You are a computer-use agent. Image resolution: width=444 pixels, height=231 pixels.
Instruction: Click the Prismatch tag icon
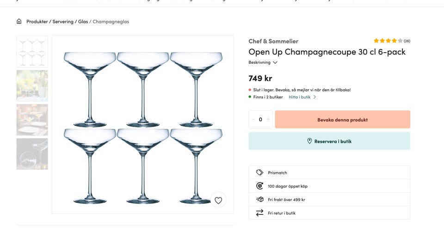pos(259,172)
